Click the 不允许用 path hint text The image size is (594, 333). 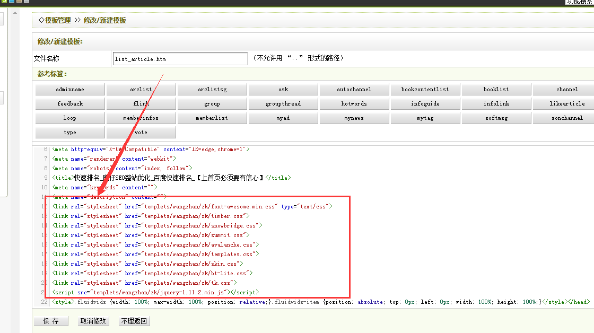(x=298, y=58)
